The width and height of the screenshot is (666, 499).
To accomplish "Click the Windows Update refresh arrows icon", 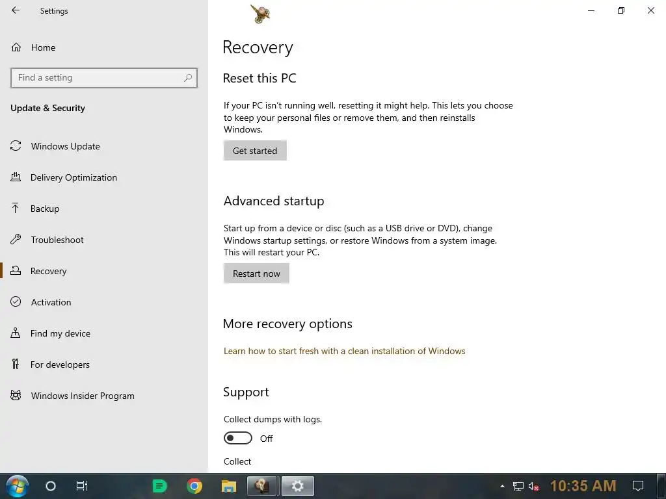I will click(16, 146).
